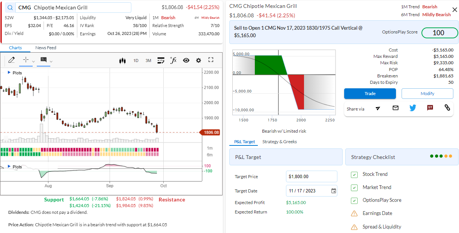Switch to the News Feed tab

(46, 48)
